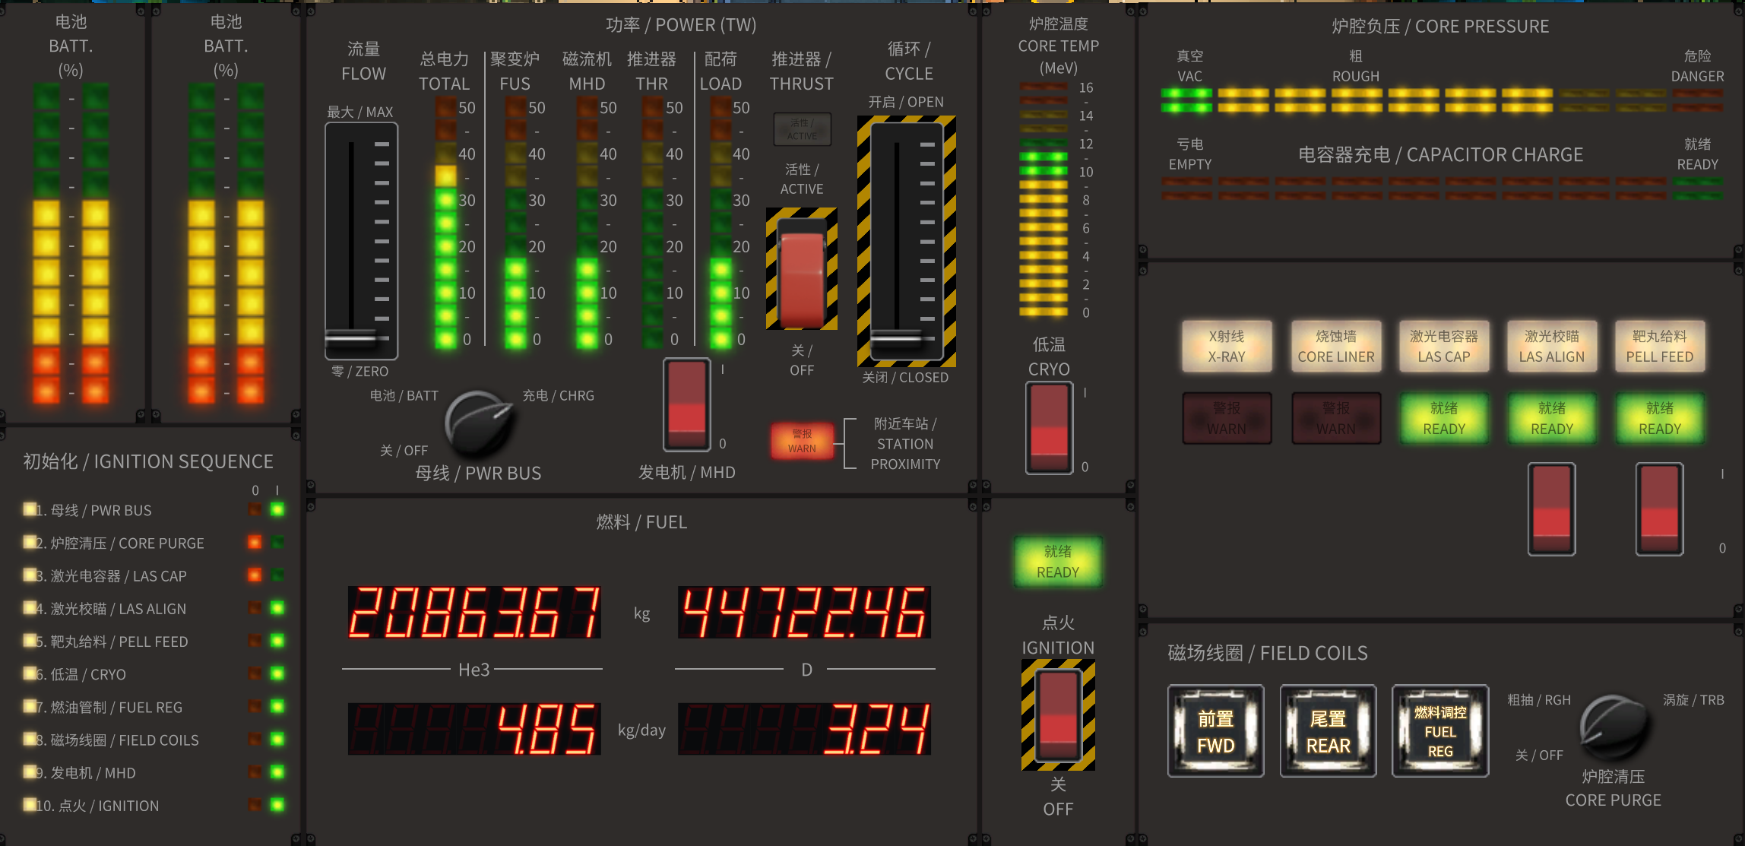
Task: Click the LAS ALIGN green status LED
Action: pyautogui.click(x=277, y=607)
